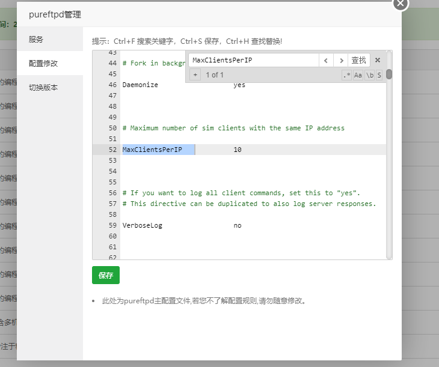Click the comment about maximum sim clients
Screen dimensions: 439x367
coord(233,128)
